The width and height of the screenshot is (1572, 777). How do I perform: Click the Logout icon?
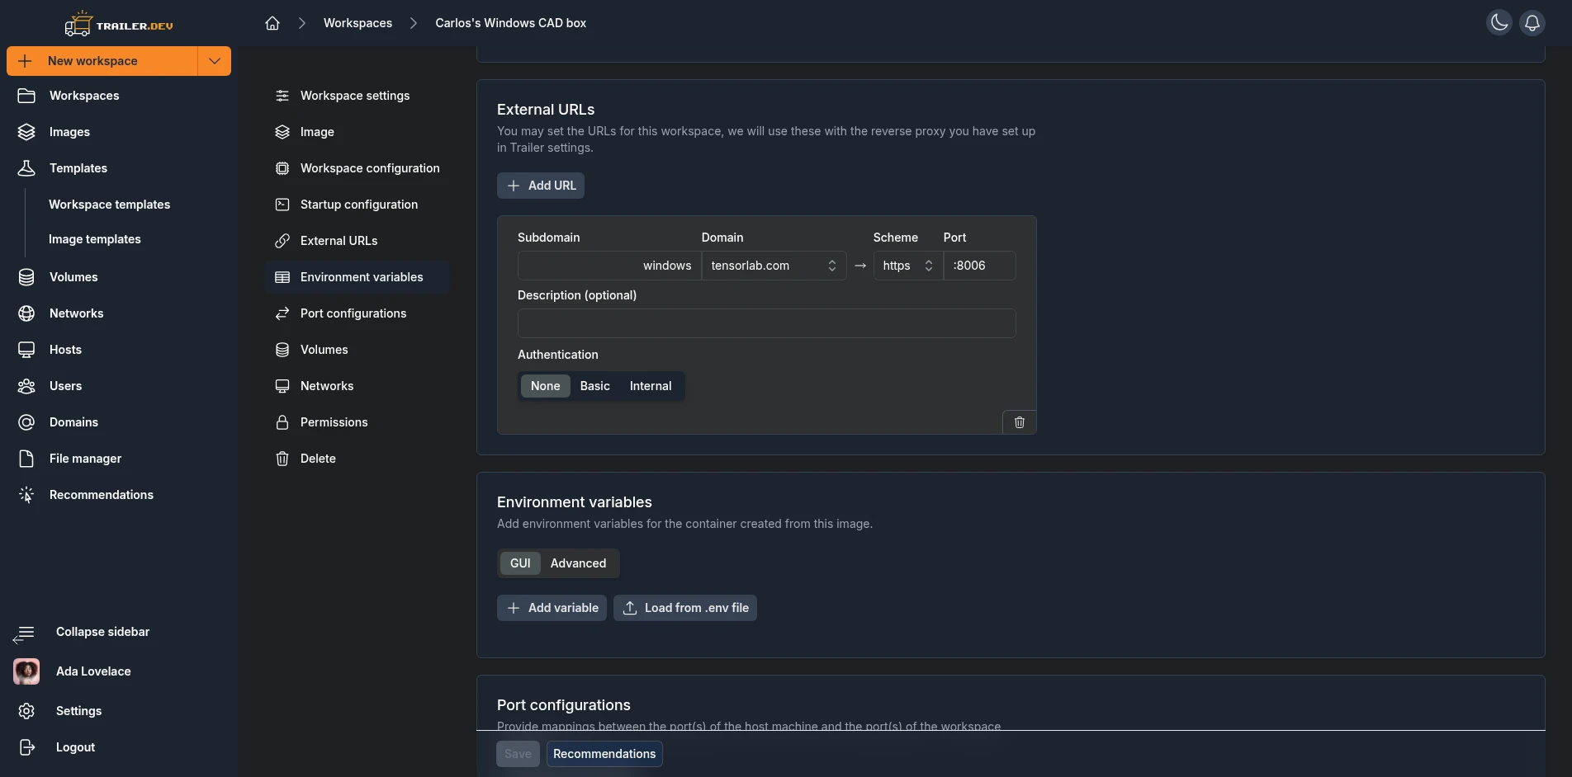[x=26, y=747]
